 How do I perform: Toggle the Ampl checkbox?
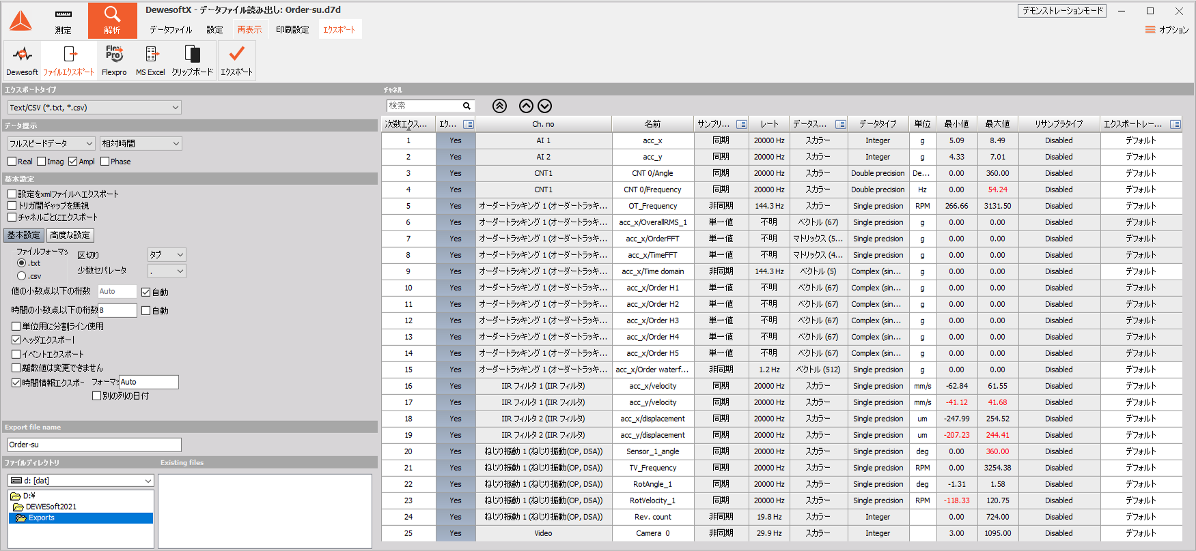point(73,162)
